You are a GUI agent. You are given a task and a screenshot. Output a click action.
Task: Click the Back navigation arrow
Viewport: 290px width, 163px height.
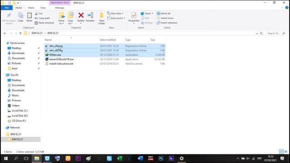(x=5, y=33)
